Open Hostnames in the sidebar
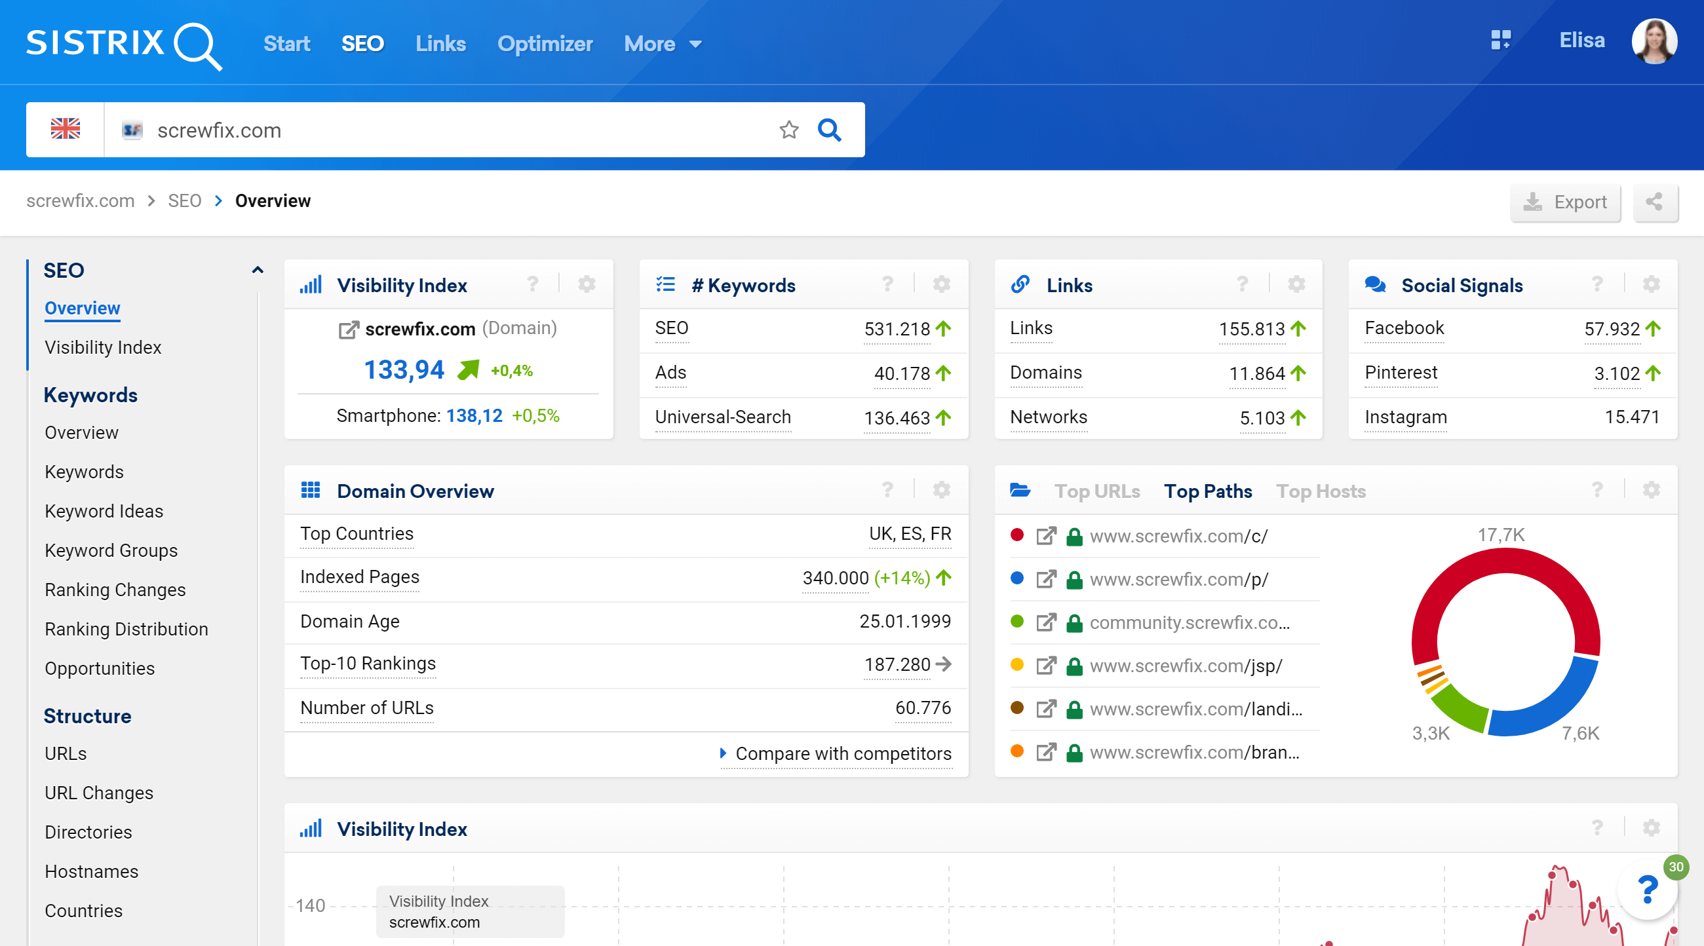This screenshot has width=1704, height=946. (x=91, y=871)
